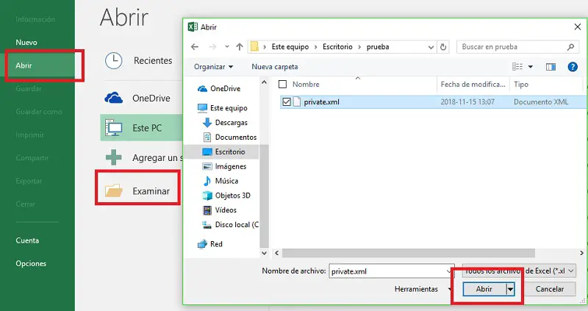Open Cuenta in the backstage menu
588x311 pixels.
pos(27,240)
